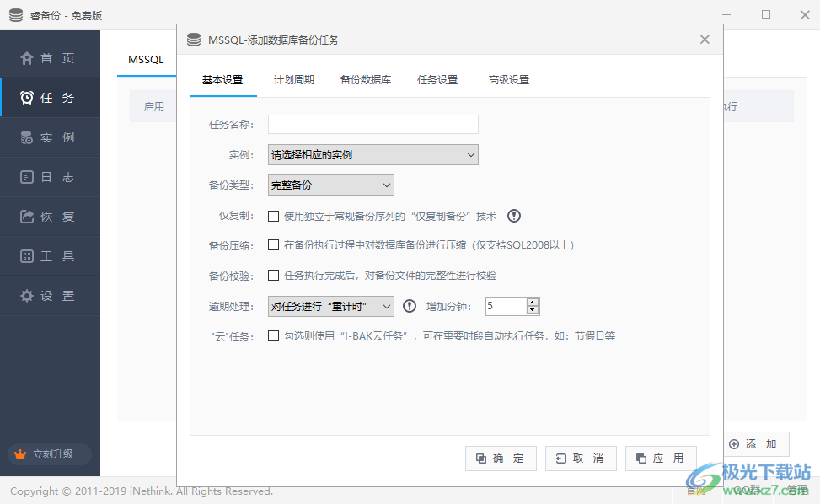This screenshot has height=504, width=820.
Task: Open the 首页 home page in sidebar
Action: pos(50,58)
